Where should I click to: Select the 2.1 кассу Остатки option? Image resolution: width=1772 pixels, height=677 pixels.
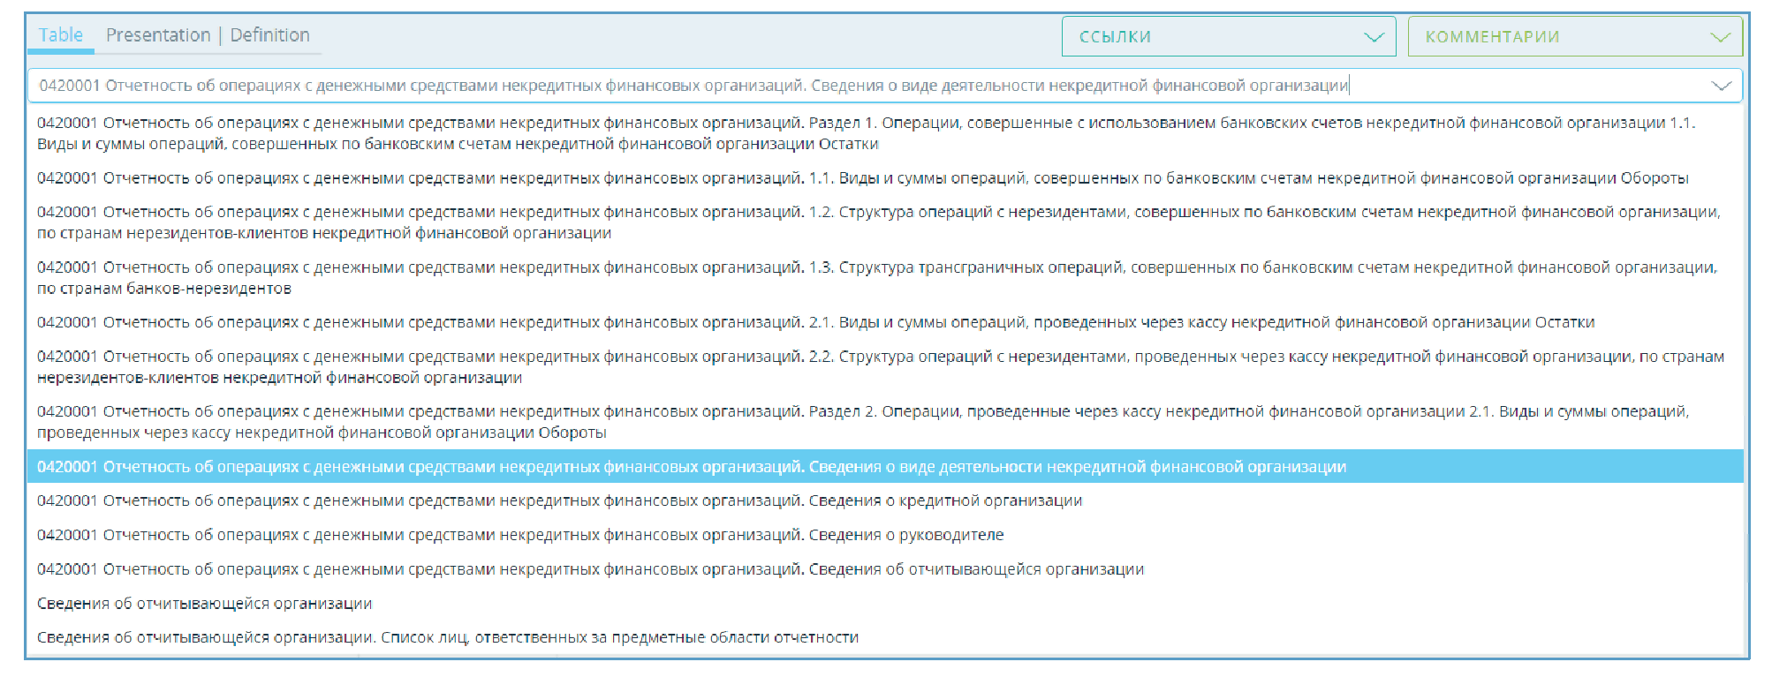815,323
